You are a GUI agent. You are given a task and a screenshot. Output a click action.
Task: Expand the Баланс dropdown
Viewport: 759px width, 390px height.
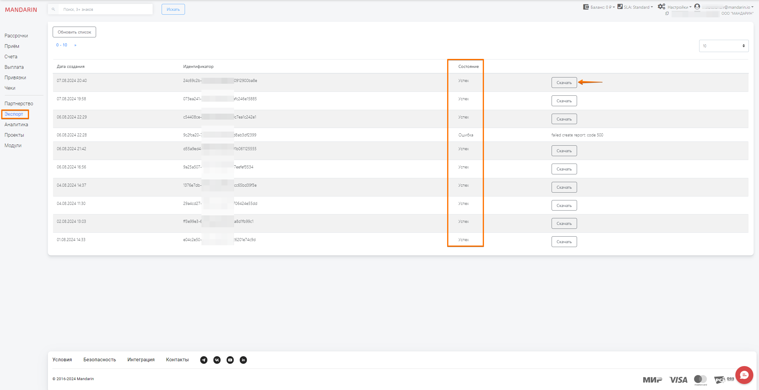pyautogui.click(x=602, y=7)
